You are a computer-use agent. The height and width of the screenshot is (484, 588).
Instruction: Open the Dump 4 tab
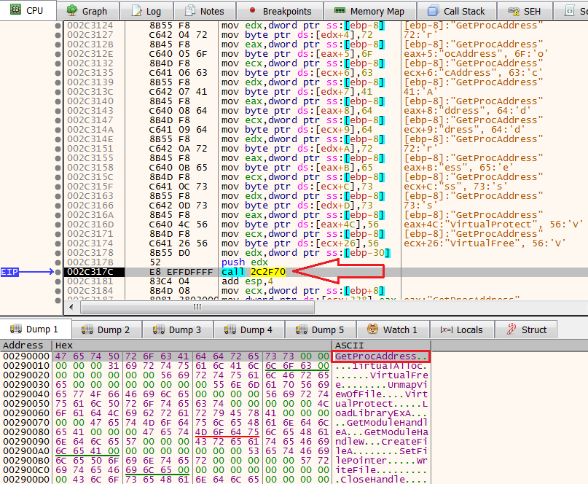[x=249, y=329]
